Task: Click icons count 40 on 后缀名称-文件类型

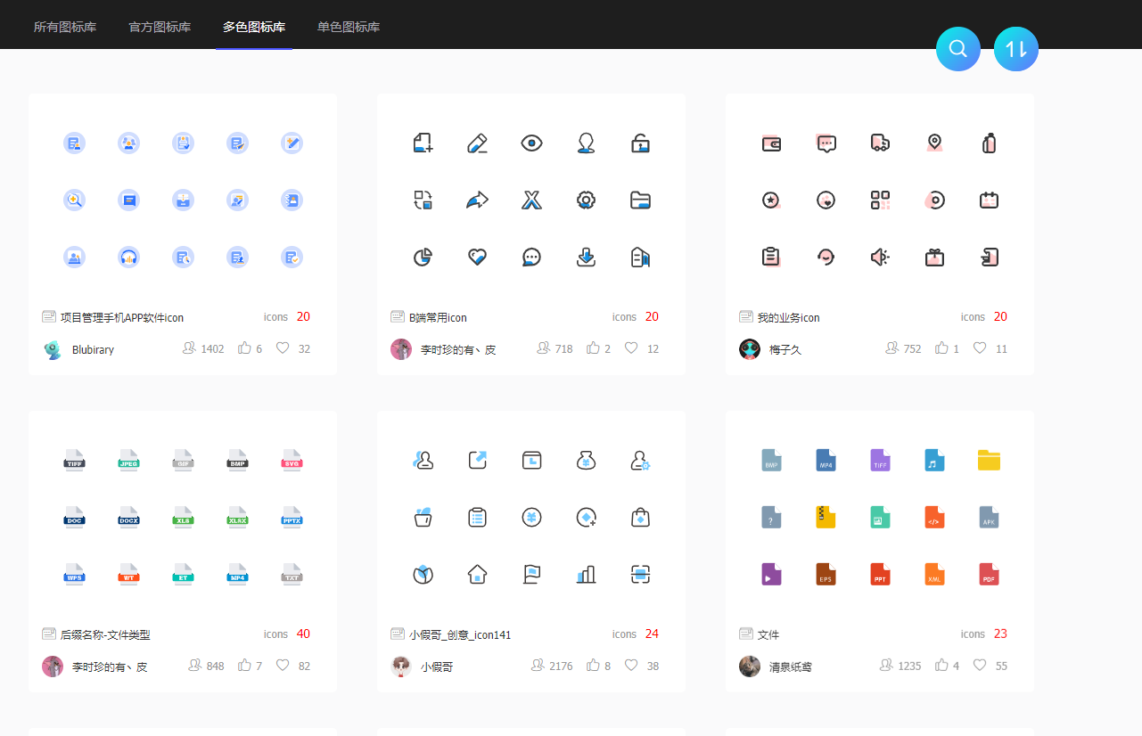Action: pos(303,634)
